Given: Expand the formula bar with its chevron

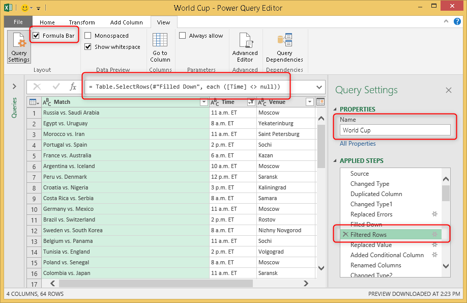Looking at the screenshot, I should (319, 87).
